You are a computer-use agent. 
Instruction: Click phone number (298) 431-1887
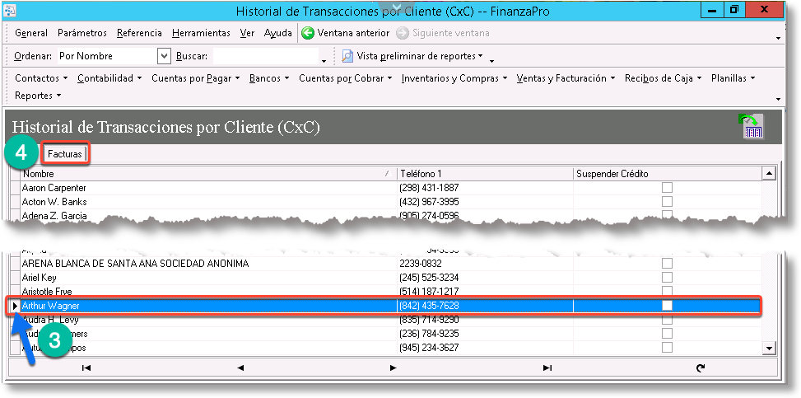click(429, 188)
